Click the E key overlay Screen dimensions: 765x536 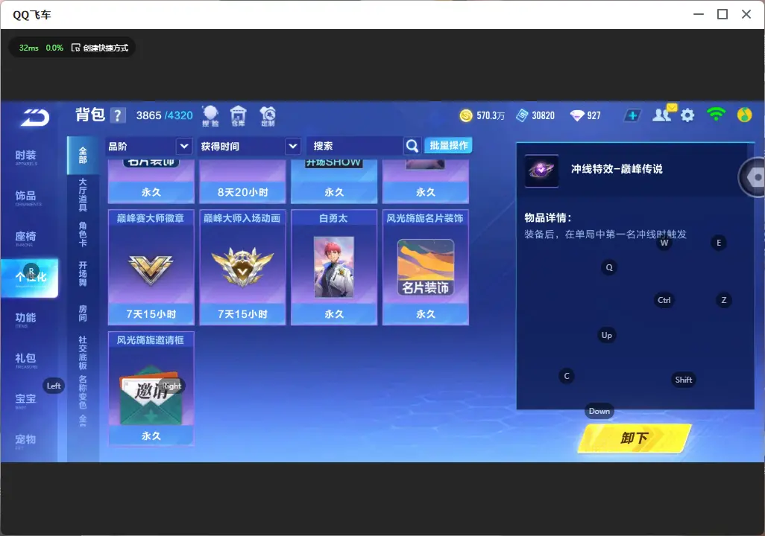click(719, 243)
